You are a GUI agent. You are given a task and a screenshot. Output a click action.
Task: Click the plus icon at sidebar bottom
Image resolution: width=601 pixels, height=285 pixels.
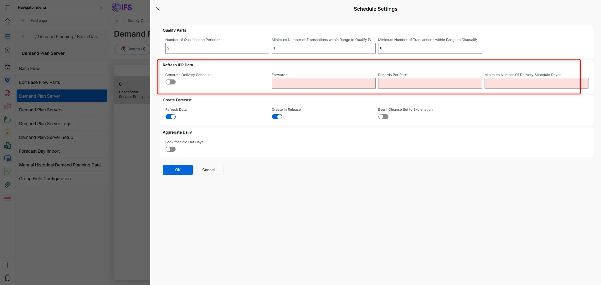pyautogui.click(x=8, y=265)
